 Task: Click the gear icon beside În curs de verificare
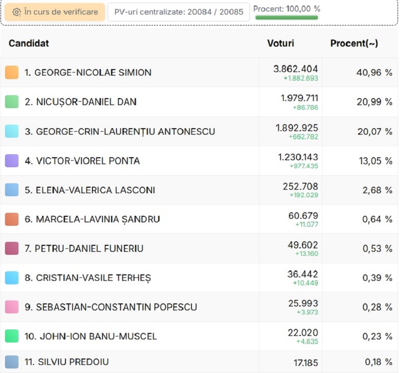17,12
